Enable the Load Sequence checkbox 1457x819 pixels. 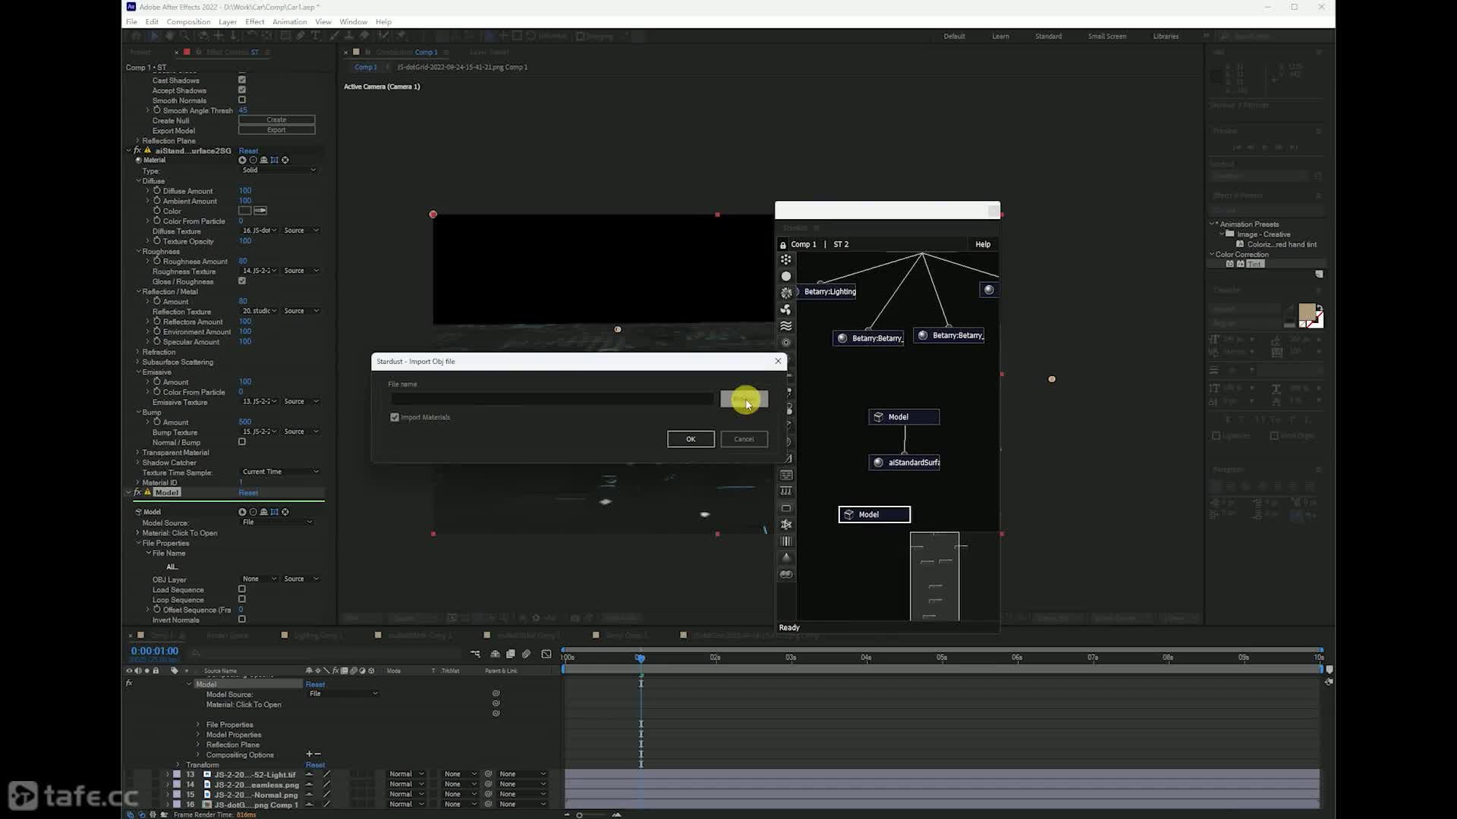click(x=242, y=590)
